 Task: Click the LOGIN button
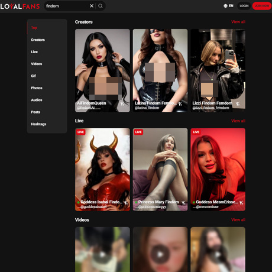tap(244, 6)
